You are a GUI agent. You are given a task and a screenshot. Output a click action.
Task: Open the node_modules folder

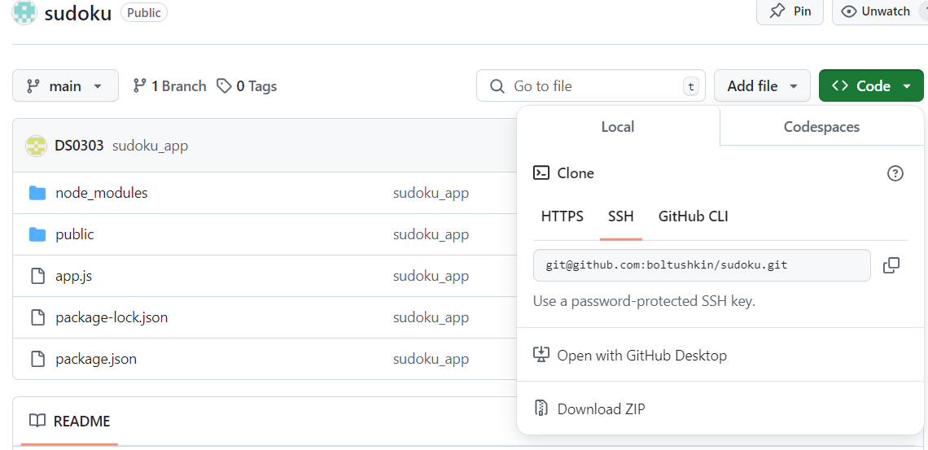point(101,193)
